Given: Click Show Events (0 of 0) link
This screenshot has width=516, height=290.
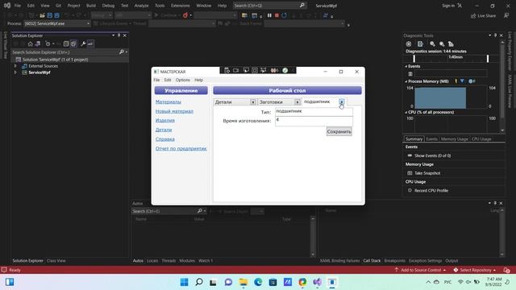Looking at the screenshot, I should 432,155.
